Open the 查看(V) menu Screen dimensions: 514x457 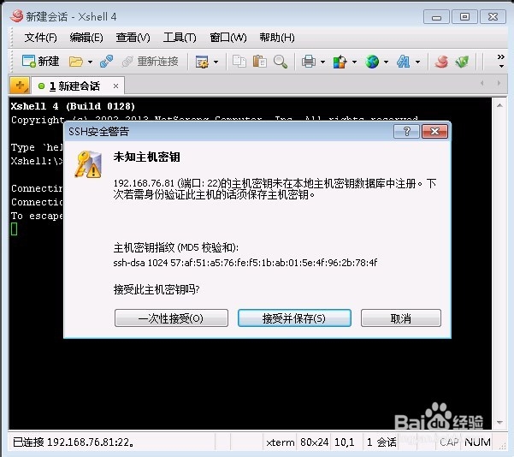[x=133, y=38]
